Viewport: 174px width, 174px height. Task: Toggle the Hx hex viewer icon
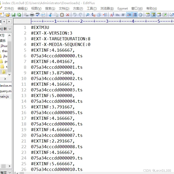(x=117, y=15)
